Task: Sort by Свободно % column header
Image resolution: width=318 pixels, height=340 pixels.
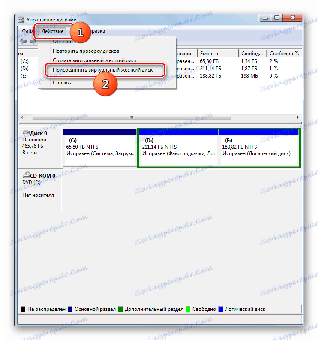Action: coord(284,53)
